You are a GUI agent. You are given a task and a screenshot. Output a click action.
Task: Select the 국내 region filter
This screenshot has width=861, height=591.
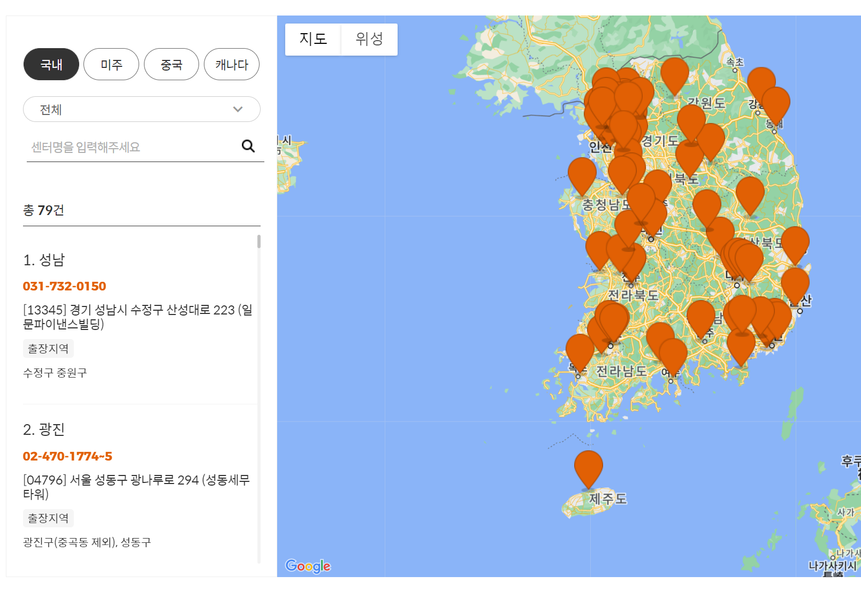[51, 64]
